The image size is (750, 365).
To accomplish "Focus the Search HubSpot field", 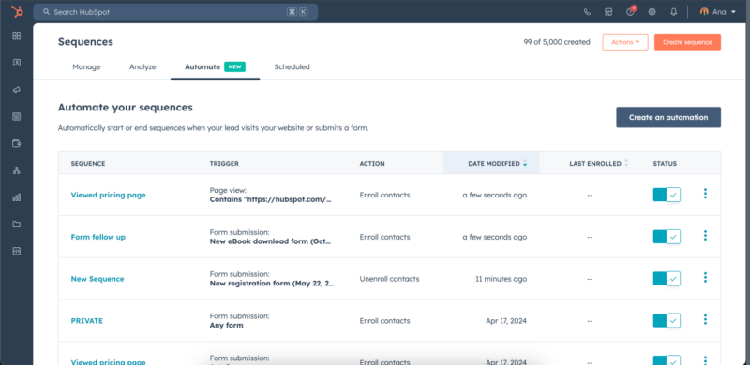I will [x=175, y=12].
